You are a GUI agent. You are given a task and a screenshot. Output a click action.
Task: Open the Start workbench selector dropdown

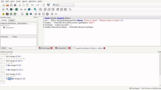(x=63, y=5)
